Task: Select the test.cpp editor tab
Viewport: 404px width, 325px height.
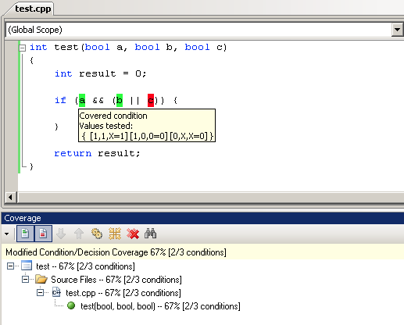Action: pos(33,9)
